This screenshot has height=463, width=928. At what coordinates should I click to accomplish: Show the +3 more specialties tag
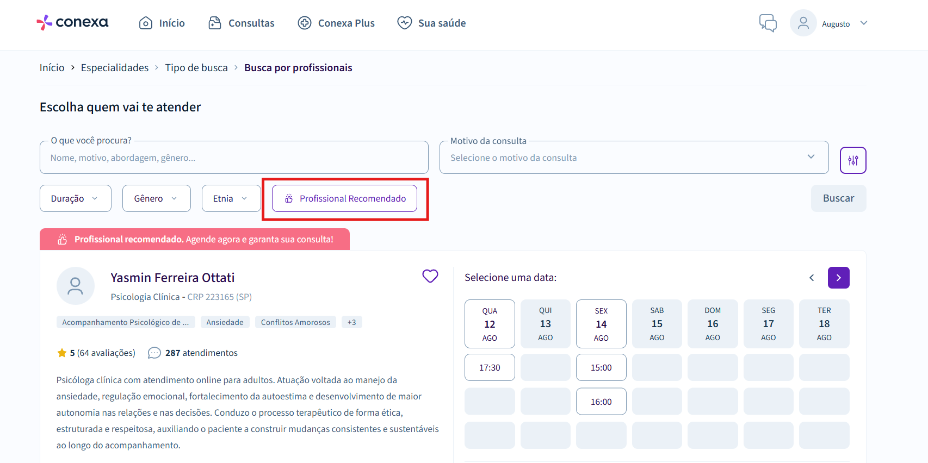coord(352,322)
